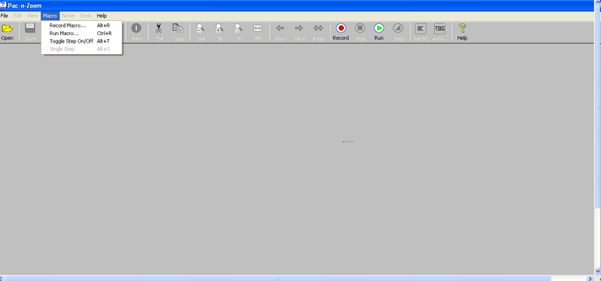Click the Info toolbar icon
Image resolution: width=601 pixels, height=281 pixels.
[137, 28]
